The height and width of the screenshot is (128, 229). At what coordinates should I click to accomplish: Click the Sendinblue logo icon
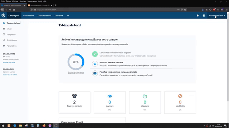(3, 15)
